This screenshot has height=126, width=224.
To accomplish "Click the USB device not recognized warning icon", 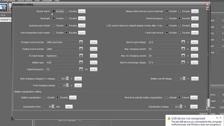I will pyautogui.click(x=169, y=118).
